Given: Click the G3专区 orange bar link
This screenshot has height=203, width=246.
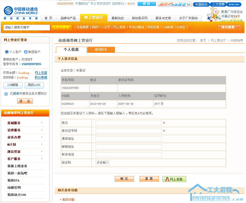Looking at the screenshot, I should coord(181,27).
